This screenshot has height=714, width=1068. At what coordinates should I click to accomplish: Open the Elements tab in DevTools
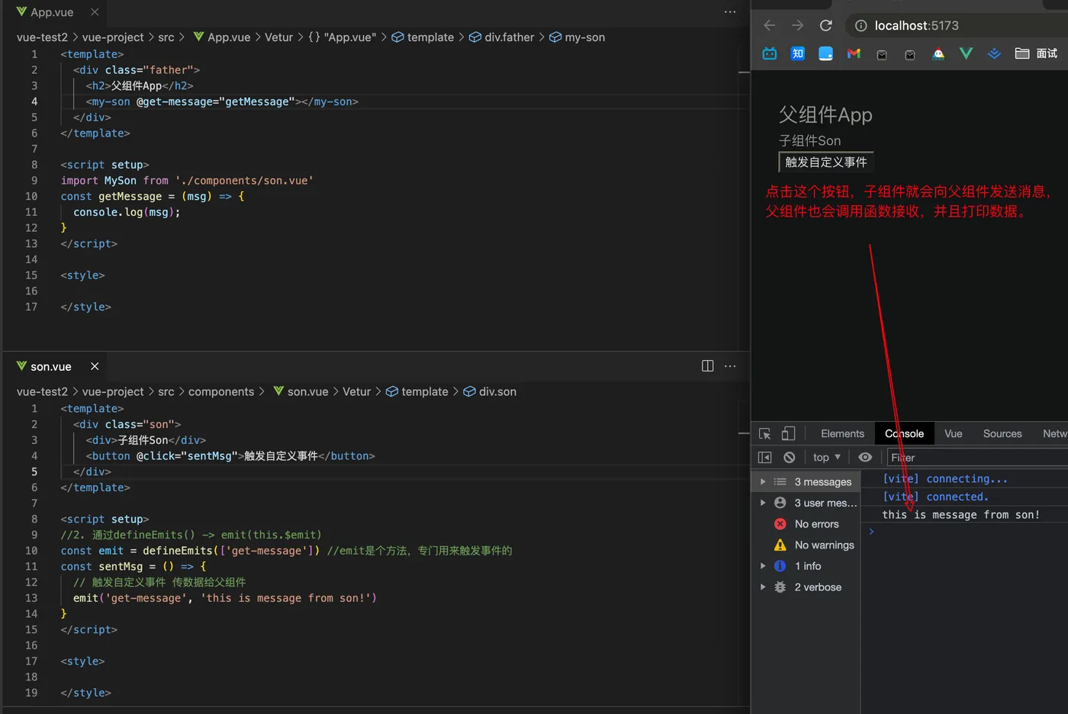(x=842, y=433)
